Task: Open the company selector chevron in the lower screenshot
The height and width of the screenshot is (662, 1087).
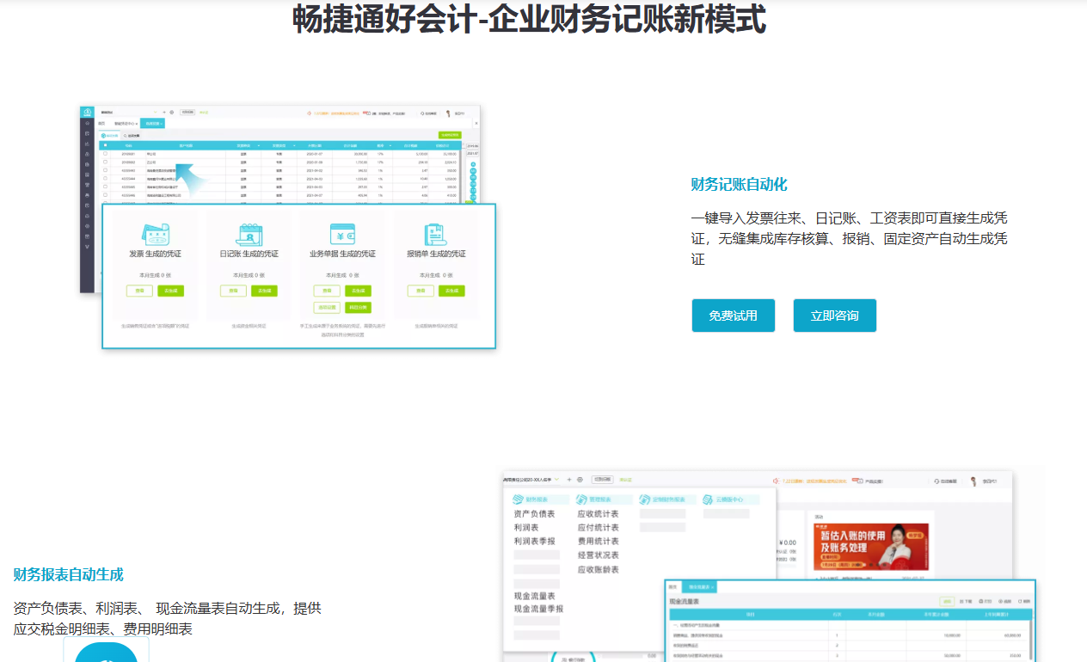Action: [557, 479]
